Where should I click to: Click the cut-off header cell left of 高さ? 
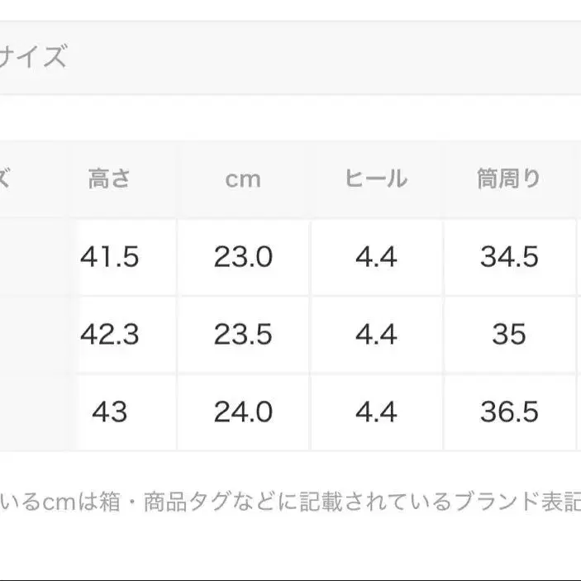pyautogui.click(x=33, y=179)
